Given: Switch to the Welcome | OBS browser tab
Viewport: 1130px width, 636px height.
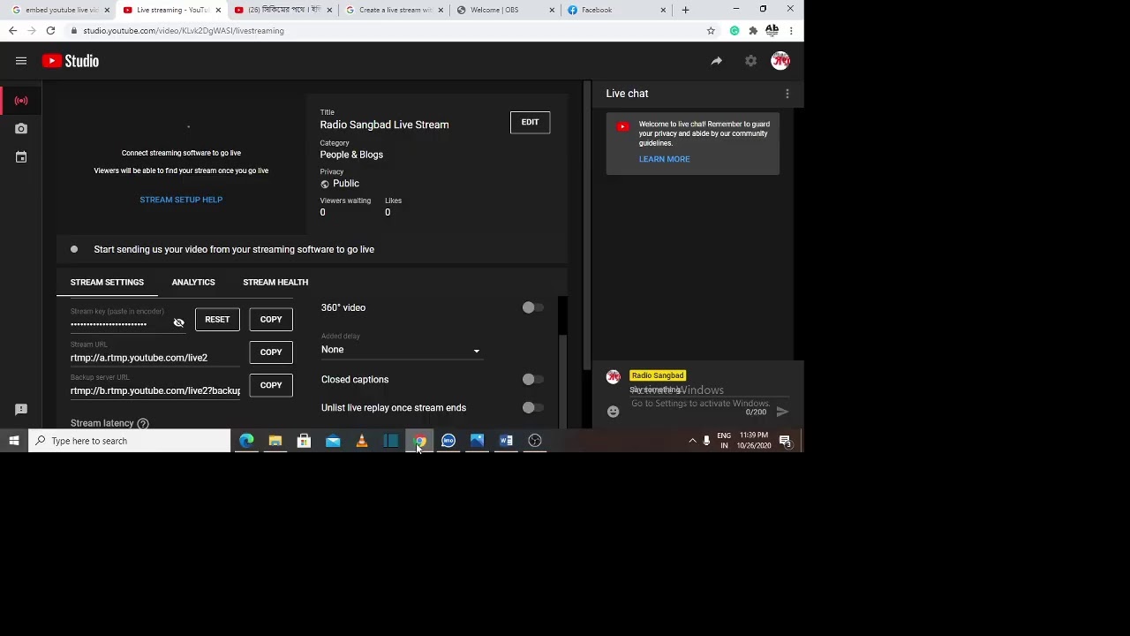Looking at the screenshot, I should (x=504, y=10).
